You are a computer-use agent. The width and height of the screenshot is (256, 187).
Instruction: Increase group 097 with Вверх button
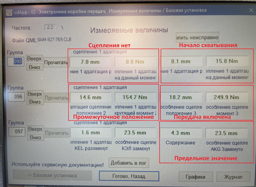35,129
